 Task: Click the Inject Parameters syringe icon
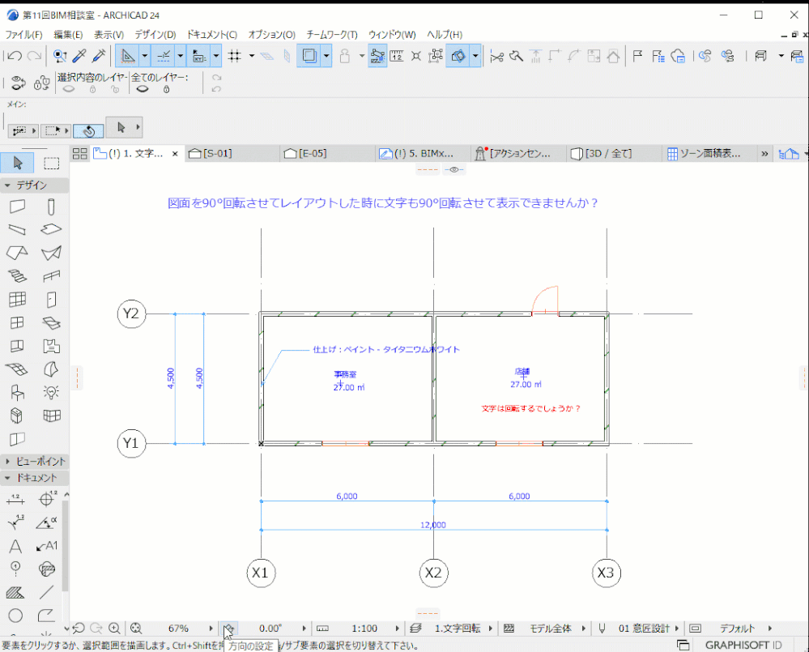coord(99,56)
